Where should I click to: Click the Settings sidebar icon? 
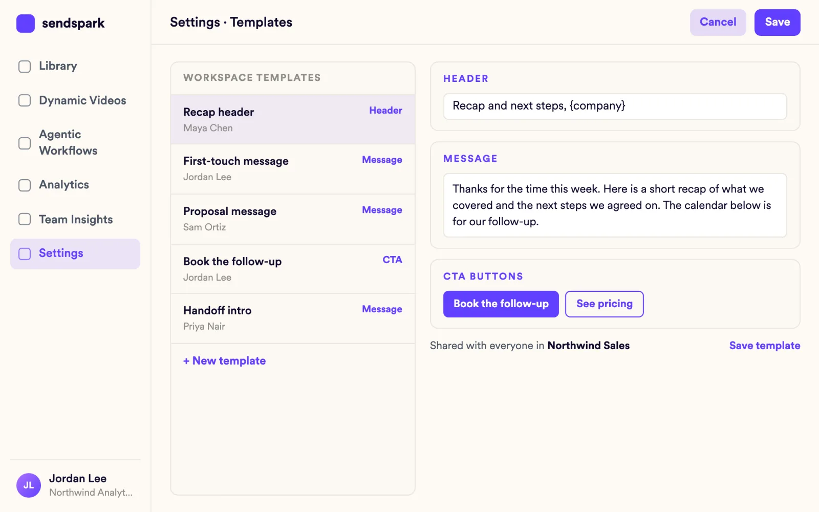pos(25,254)
